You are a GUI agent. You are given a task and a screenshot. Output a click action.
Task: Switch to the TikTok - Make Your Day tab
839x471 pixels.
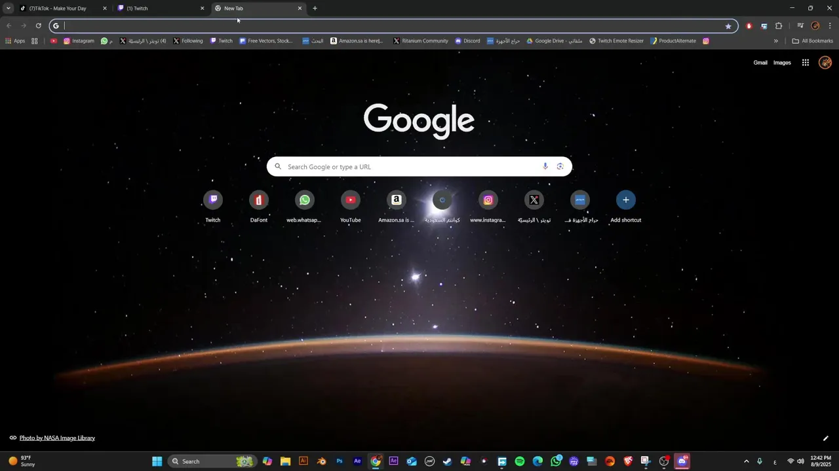click(62, 9)
